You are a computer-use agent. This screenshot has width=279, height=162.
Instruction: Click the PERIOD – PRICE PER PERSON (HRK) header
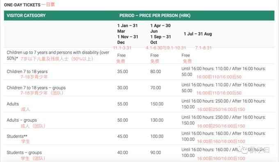click(155, 16)
